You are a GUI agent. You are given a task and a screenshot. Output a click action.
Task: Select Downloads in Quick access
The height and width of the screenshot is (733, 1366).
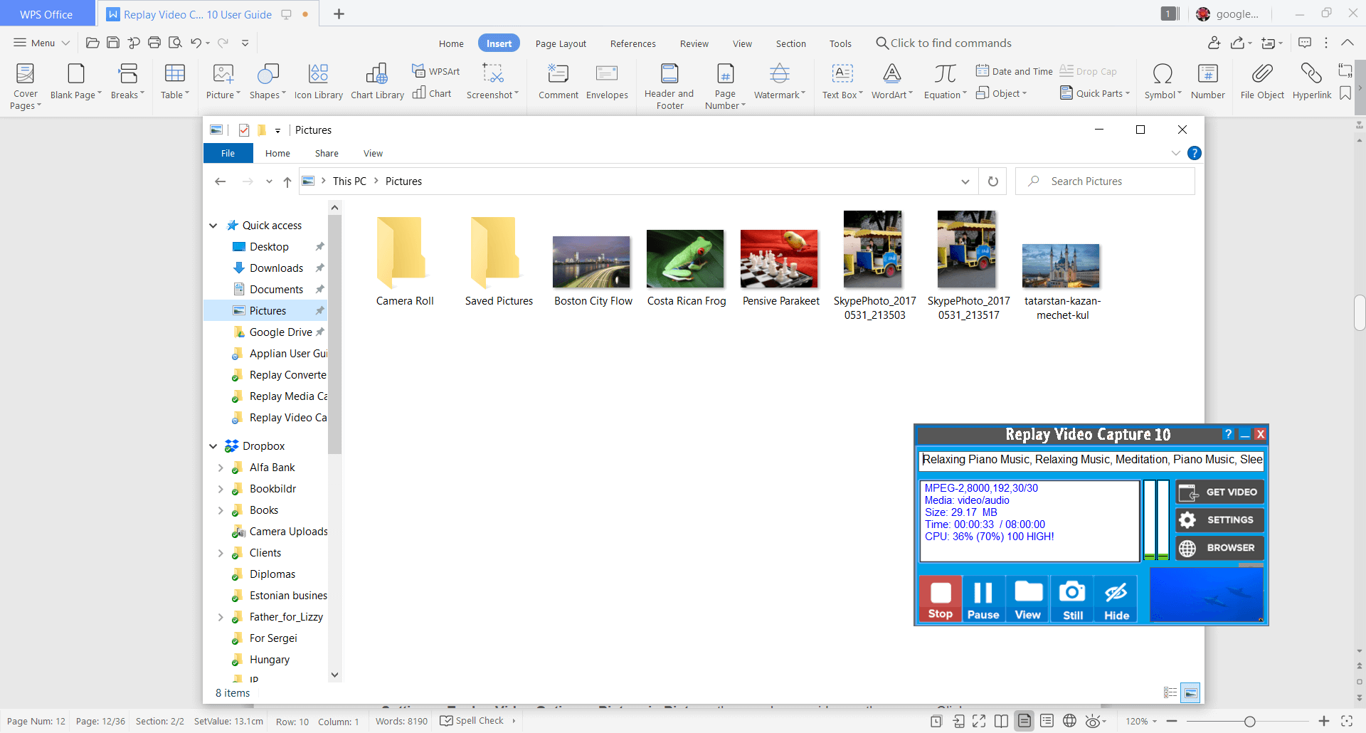pyautogui.click(x=276, y=268)
